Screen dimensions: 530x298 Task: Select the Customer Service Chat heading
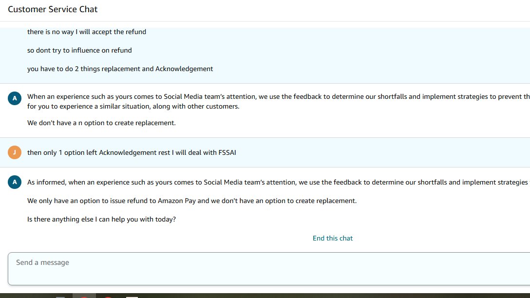[x=53, y=9]
